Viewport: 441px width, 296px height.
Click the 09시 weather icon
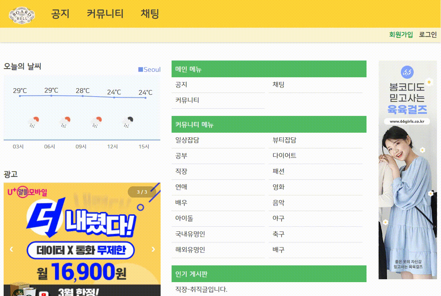point(96,122)
